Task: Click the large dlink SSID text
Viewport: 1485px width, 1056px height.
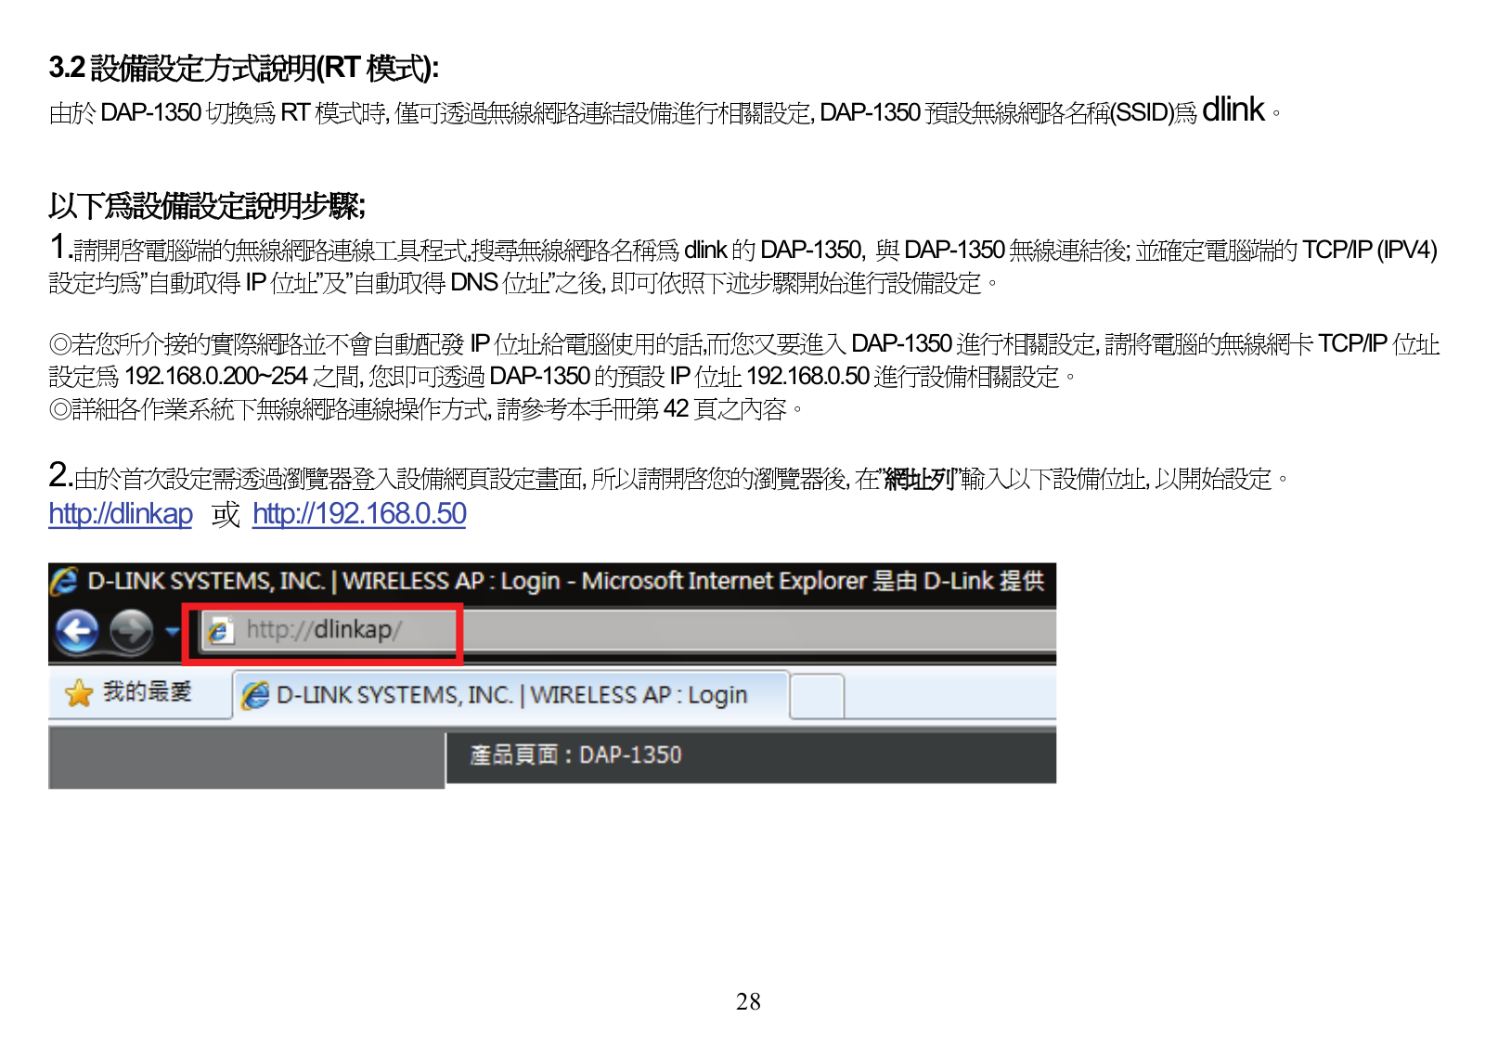Action: (1233, 110)
